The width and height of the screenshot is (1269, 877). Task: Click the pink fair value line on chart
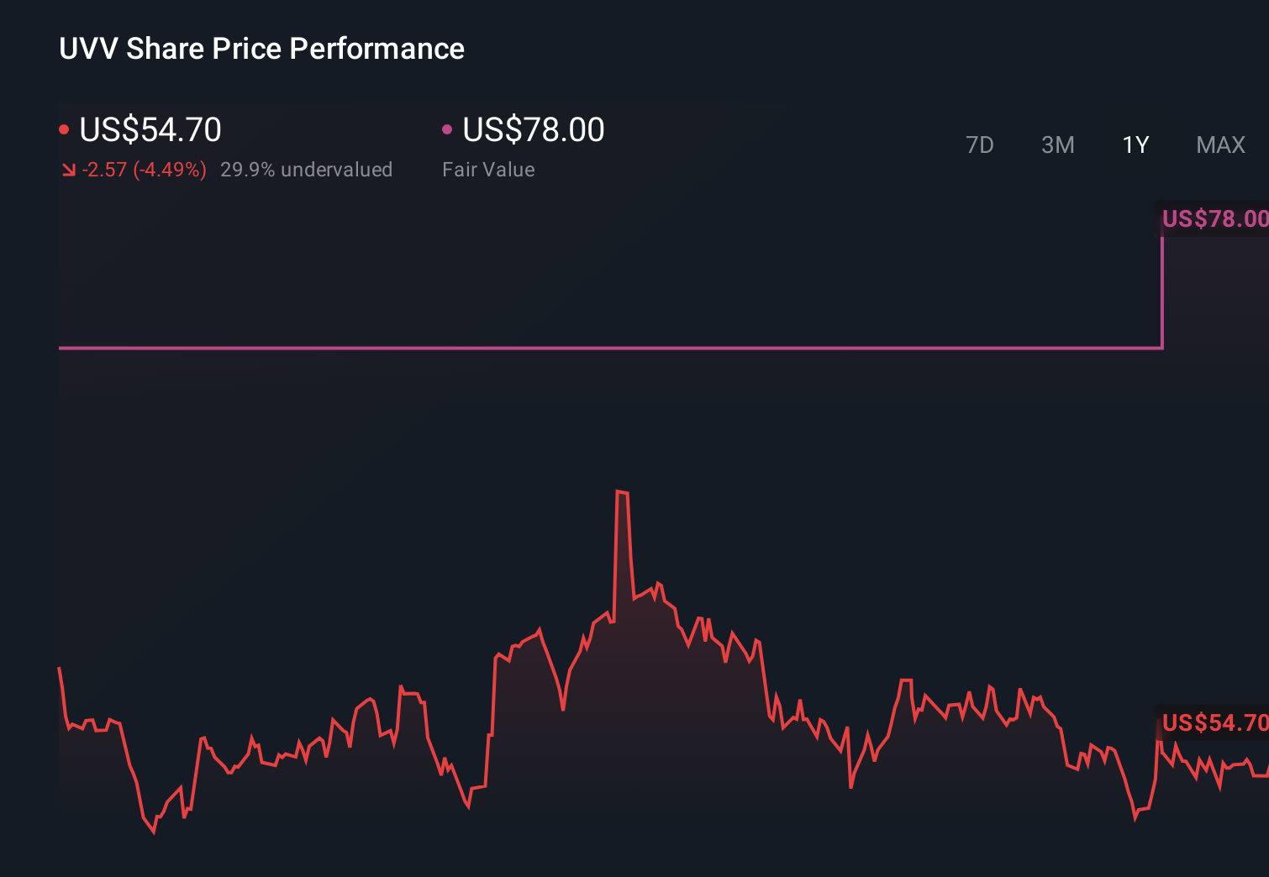click(588, 345)
